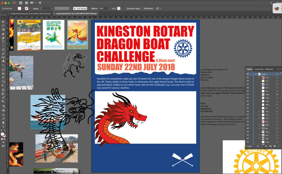This screenshot has height=174, width=282.
Task: Click the underlined Opacity label
Action: (94, 9)
